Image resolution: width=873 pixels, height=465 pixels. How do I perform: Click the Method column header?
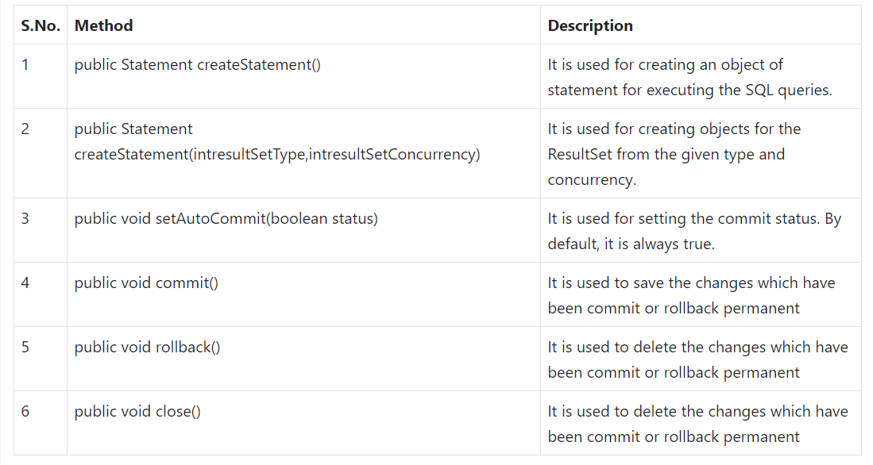point(103,25)
